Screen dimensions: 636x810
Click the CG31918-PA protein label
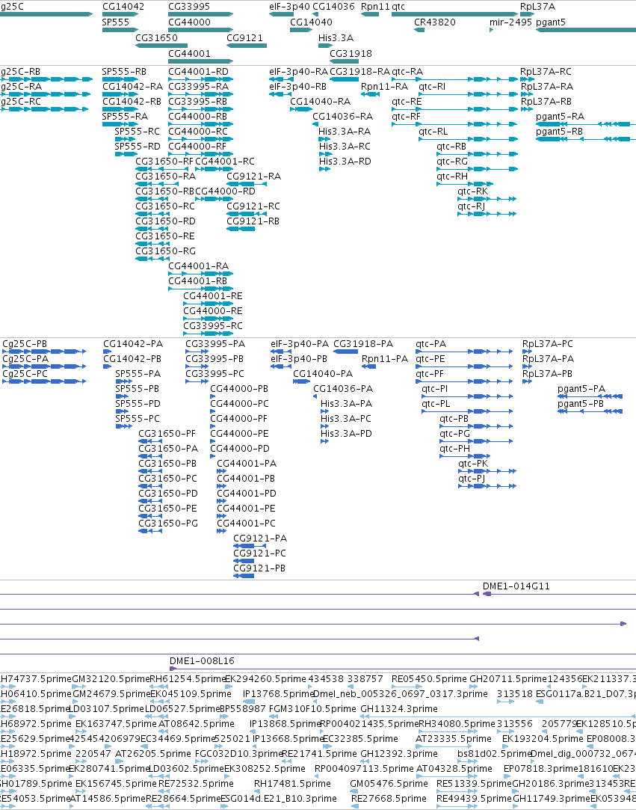point(363,344)
